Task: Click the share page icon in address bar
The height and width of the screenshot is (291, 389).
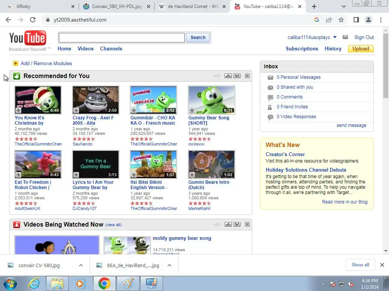Action: (x=329, y=20)
